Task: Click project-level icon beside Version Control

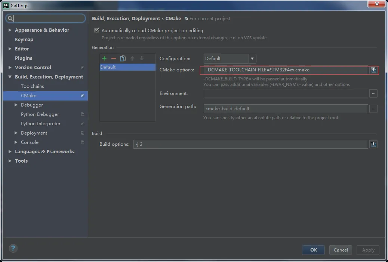Action: (x=82, y=68)
